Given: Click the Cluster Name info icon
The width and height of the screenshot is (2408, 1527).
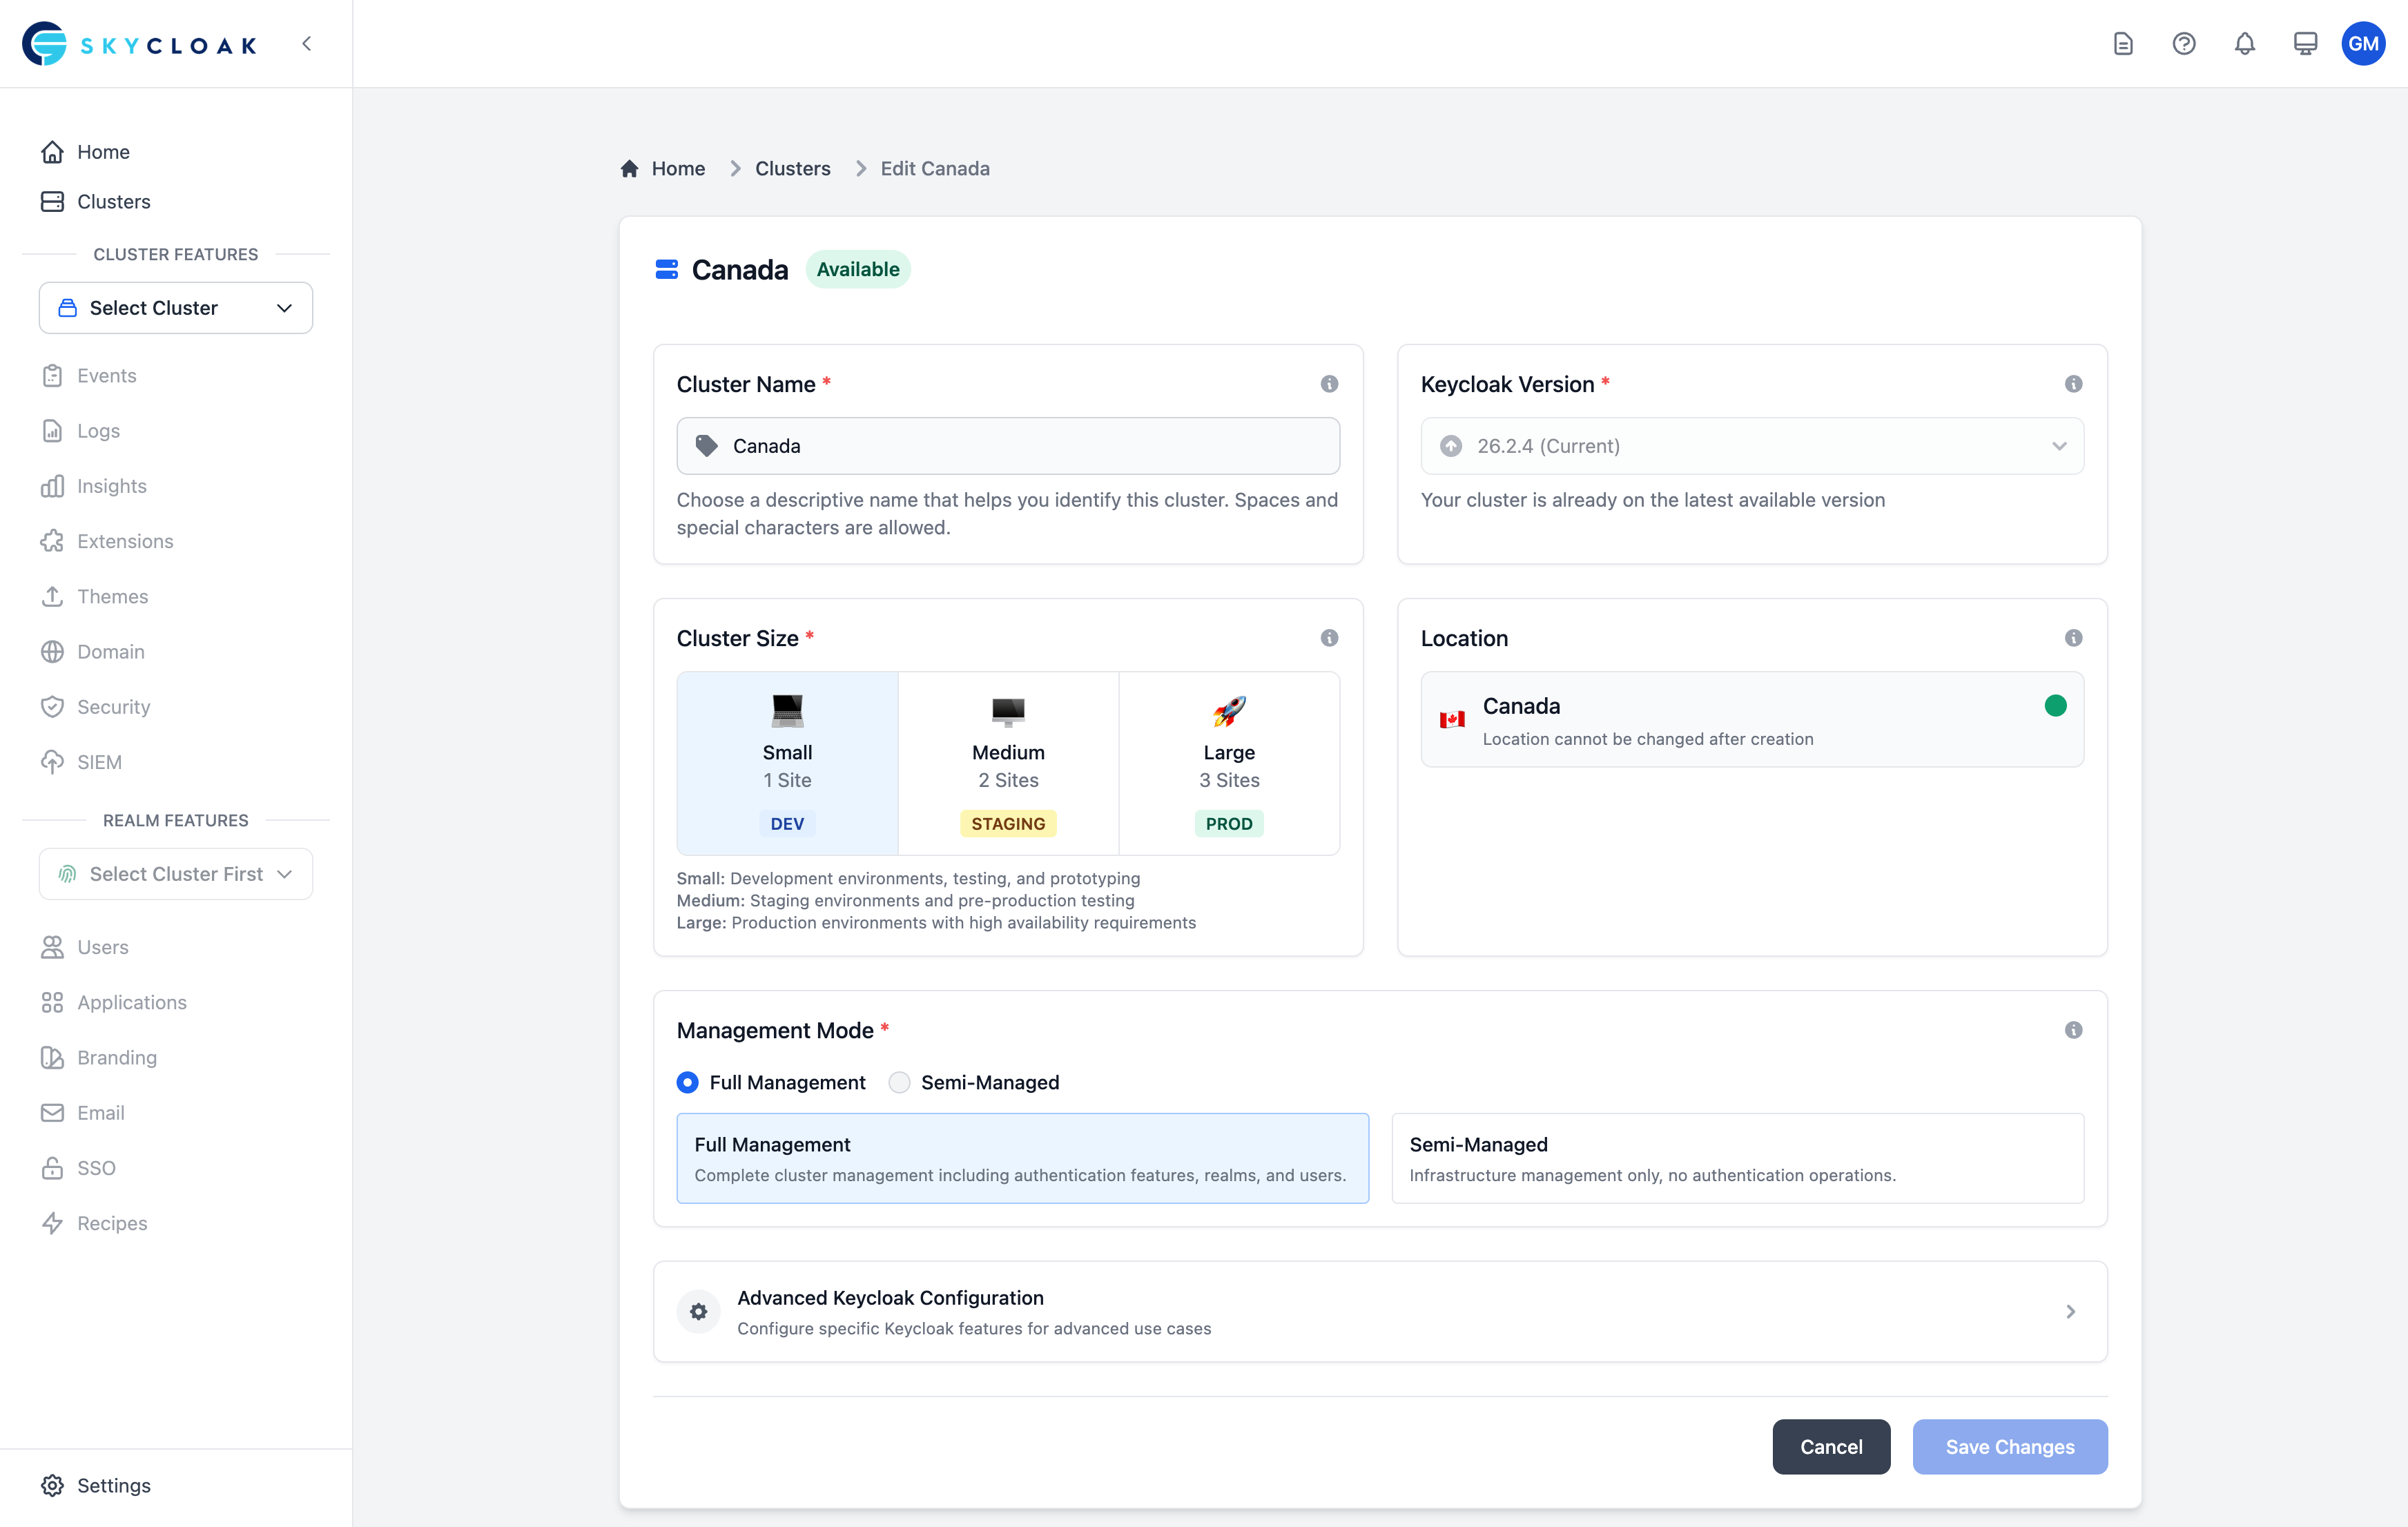Looking at the screenshot, I should click(1329, 384).
